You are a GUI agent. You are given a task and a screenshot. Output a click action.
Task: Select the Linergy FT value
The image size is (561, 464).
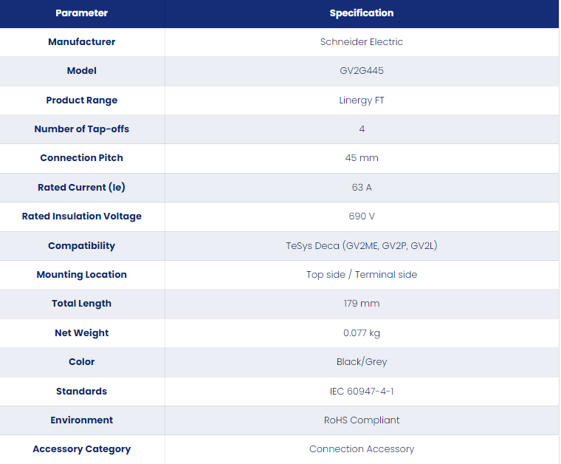(x=362, y=100)
